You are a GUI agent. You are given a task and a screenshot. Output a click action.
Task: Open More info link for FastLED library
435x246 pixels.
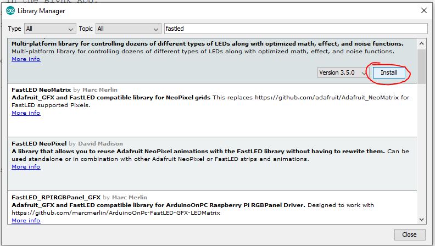pyautogui.click(x=26, y=59)
